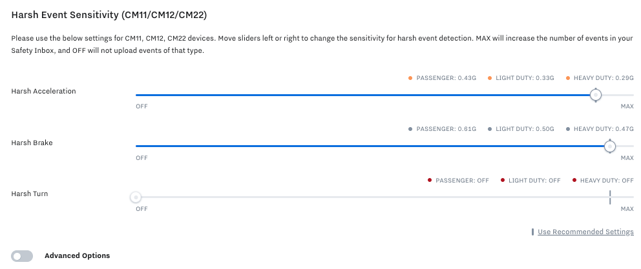Click the gray dot beside HEAVY DUTY: 0.47G

pyautogui.click(x=567, y=129)
